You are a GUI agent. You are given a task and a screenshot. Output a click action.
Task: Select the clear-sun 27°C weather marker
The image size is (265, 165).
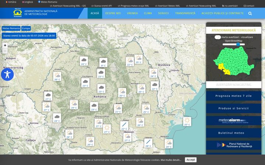coord(107,129)
